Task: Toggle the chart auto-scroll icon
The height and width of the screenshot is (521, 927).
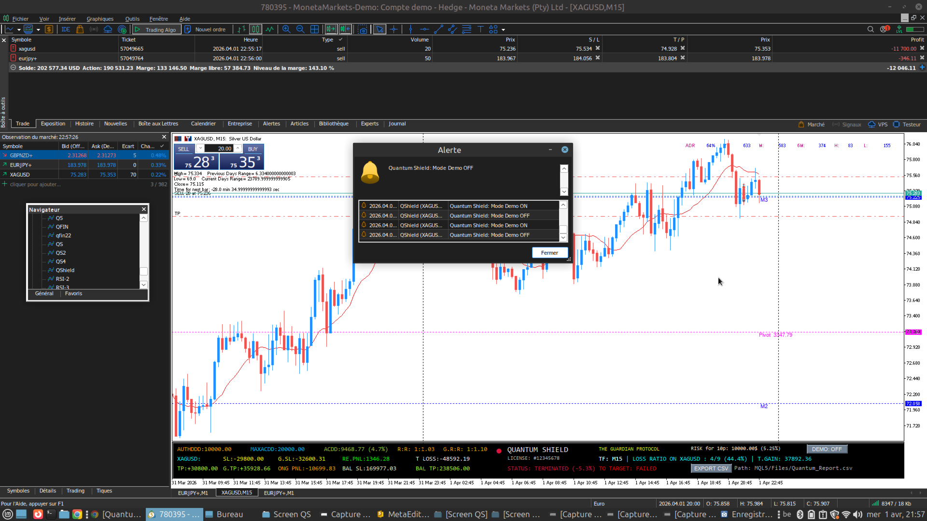Action: (x=331, y=29)
